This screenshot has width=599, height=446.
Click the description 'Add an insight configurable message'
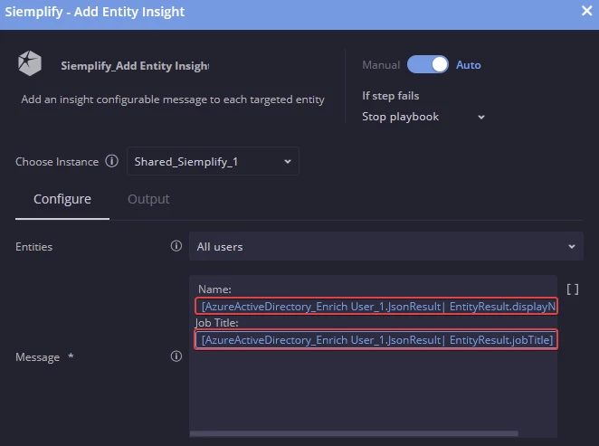coord(173,100)
